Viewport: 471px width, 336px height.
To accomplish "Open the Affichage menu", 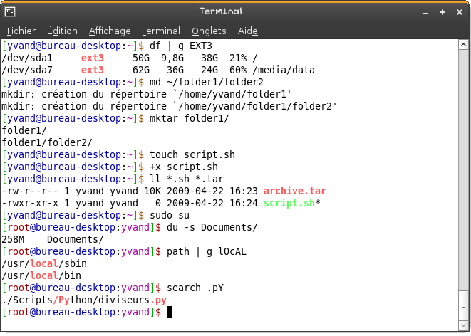I will (110, 31).
